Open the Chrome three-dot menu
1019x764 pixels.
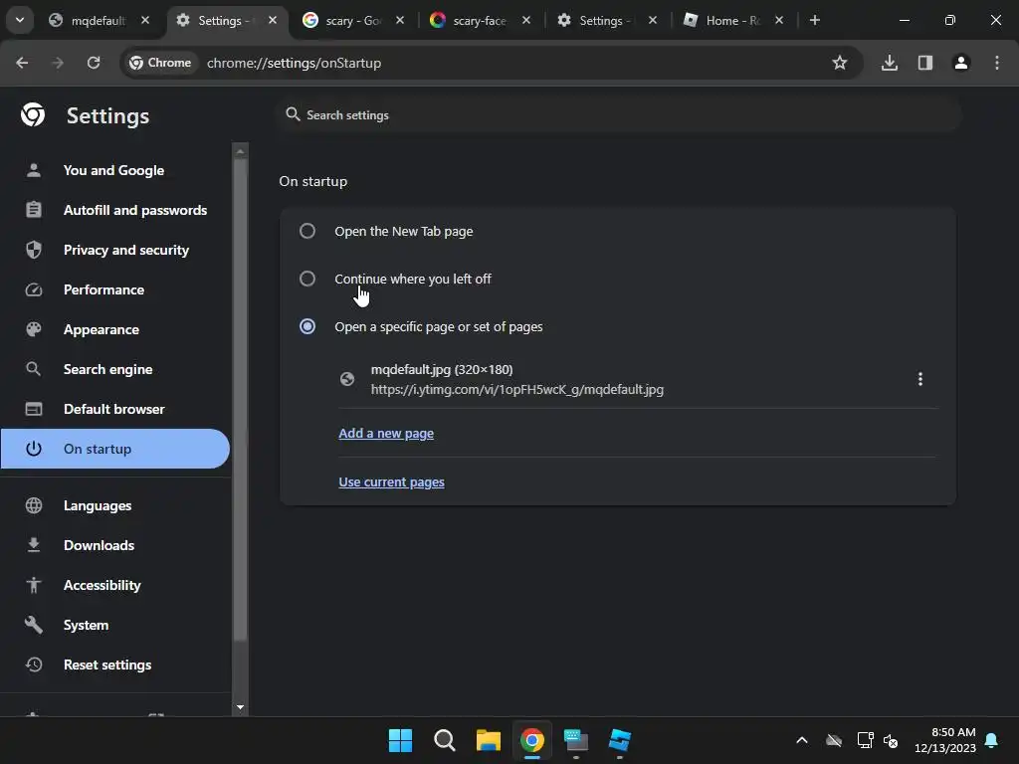coord(997,63)
